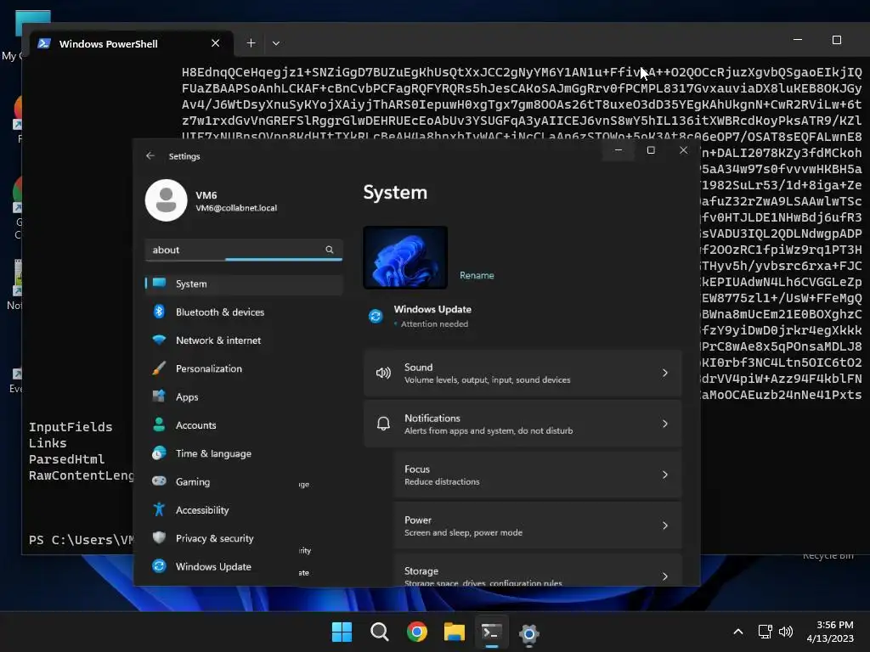The image size is (870, 652).
Task: Click the Rename link
Action: tap(477, 276)
